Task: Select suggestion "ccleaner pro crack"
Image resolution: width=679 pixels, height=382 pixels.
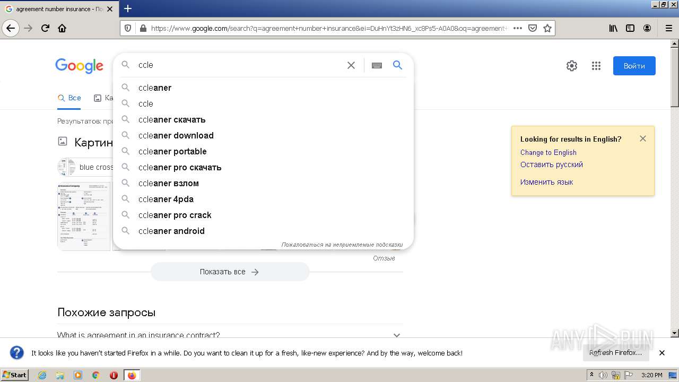Action: 263,215
